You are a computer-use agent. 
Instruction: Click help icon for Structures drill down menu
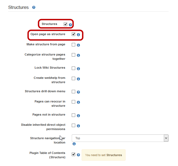(x=78, y=92)
